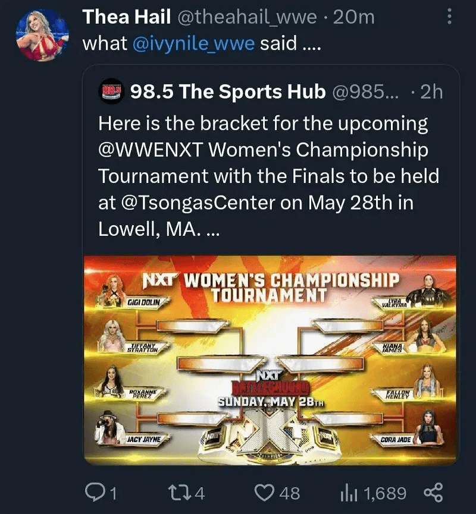Like the tweet with heart icon
Viewport: 476px width, 514px height.
pyautogui.click(x=265, y=493)
